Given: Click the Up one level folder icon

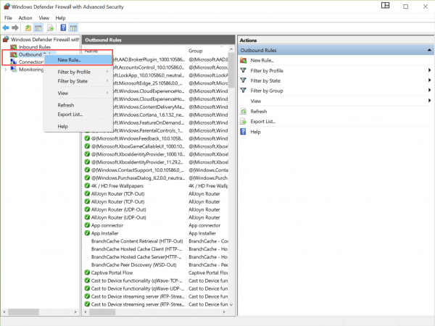Looking at the screenshot, I should coord(28,28).
